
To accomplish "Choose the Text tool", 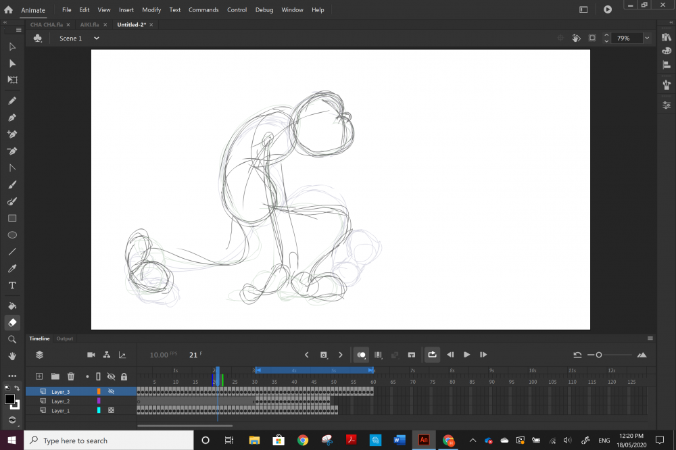I will 12,285.
